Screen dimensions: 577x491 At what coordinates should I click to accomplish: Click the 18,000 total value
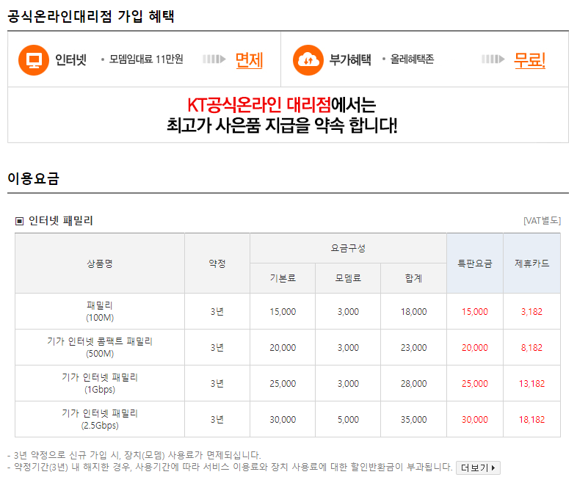click(x=413, y=312)
